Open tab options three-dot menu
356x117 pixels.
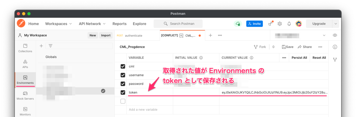(220, 35)
